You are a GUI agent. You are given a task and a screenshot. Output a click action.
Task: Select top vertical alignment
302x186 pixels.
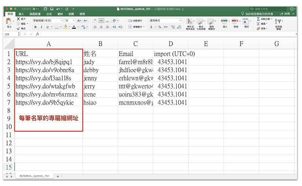pyautogui.click(x=95, y=21)
